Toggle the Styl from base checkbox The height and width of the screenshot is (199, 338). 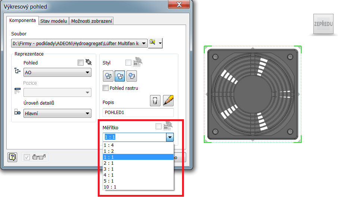tap(128, 63)
